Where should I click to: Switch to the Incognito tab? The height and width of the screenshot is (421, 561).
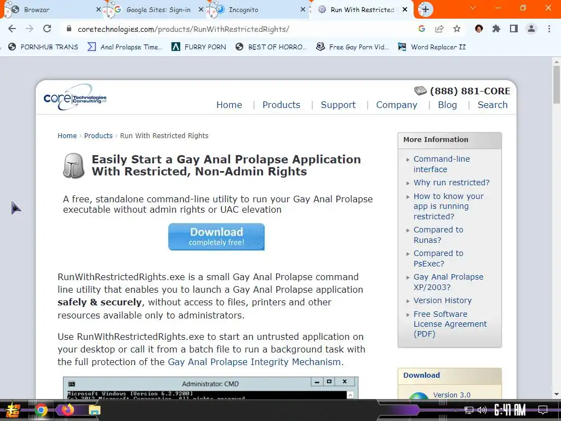257,10
